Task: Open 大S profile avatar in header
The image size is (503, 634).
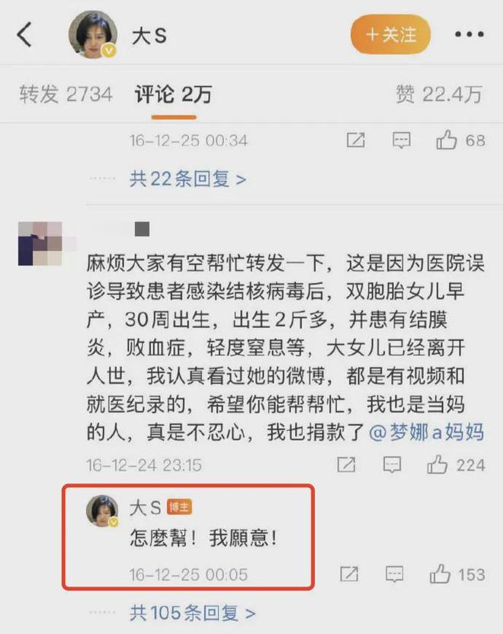Action: point(93,35)
